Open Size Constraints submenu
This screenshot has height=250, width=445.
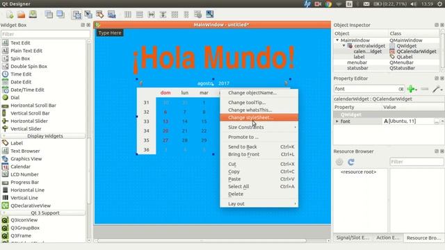coord(259,127)
